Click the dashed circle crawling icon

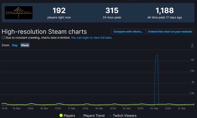click(3, 38)
